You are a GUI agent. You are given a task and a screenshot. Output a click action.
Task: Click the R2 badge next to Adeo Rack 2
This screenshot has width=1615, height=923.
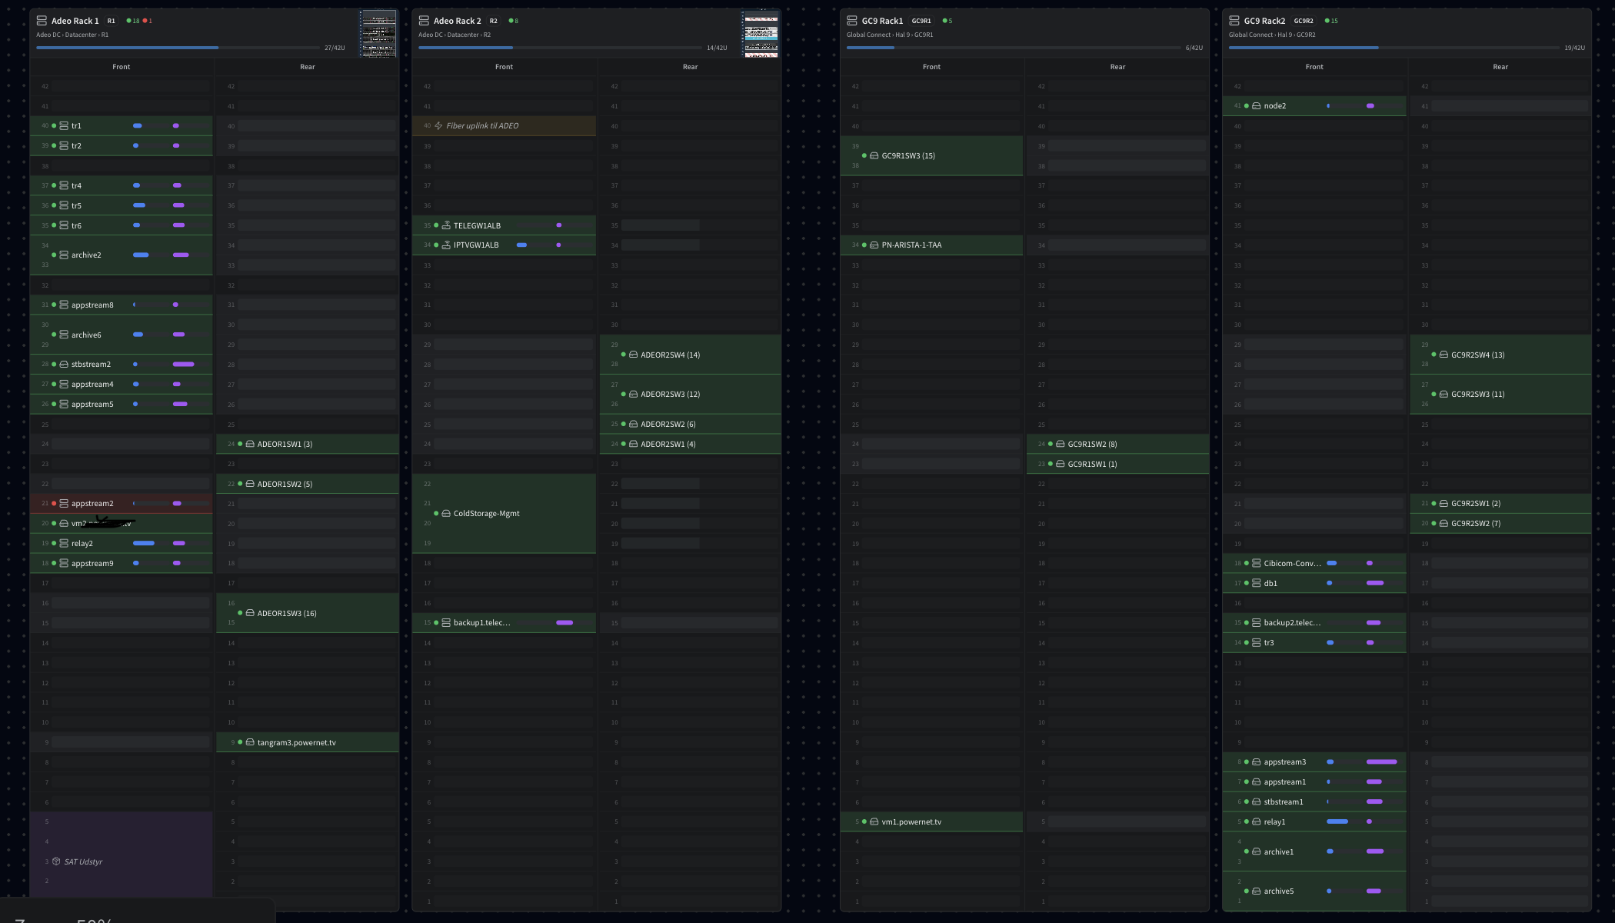493,21
